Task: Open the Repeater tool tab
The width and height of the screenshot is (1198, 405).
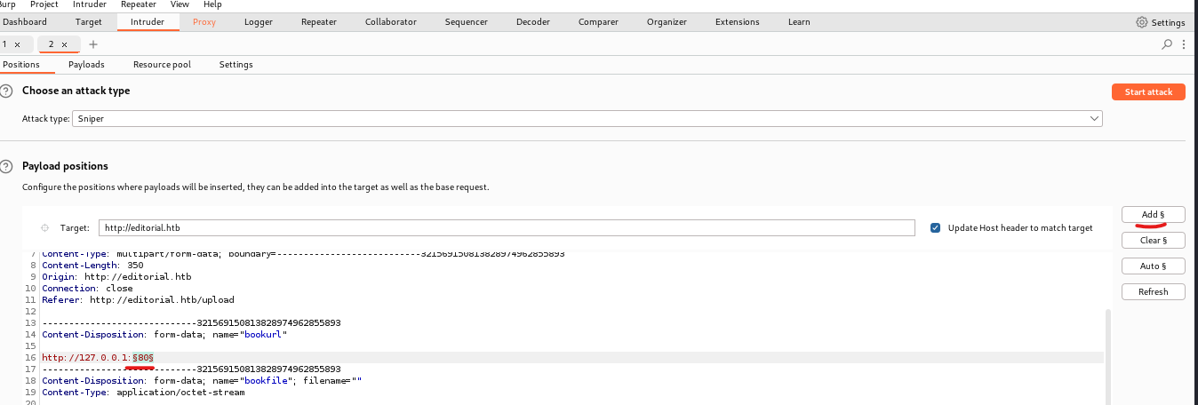Action: (x=318, y=22)
